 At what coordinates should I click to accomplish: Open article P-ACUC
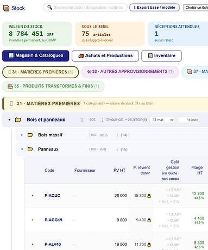coord(52,196)
